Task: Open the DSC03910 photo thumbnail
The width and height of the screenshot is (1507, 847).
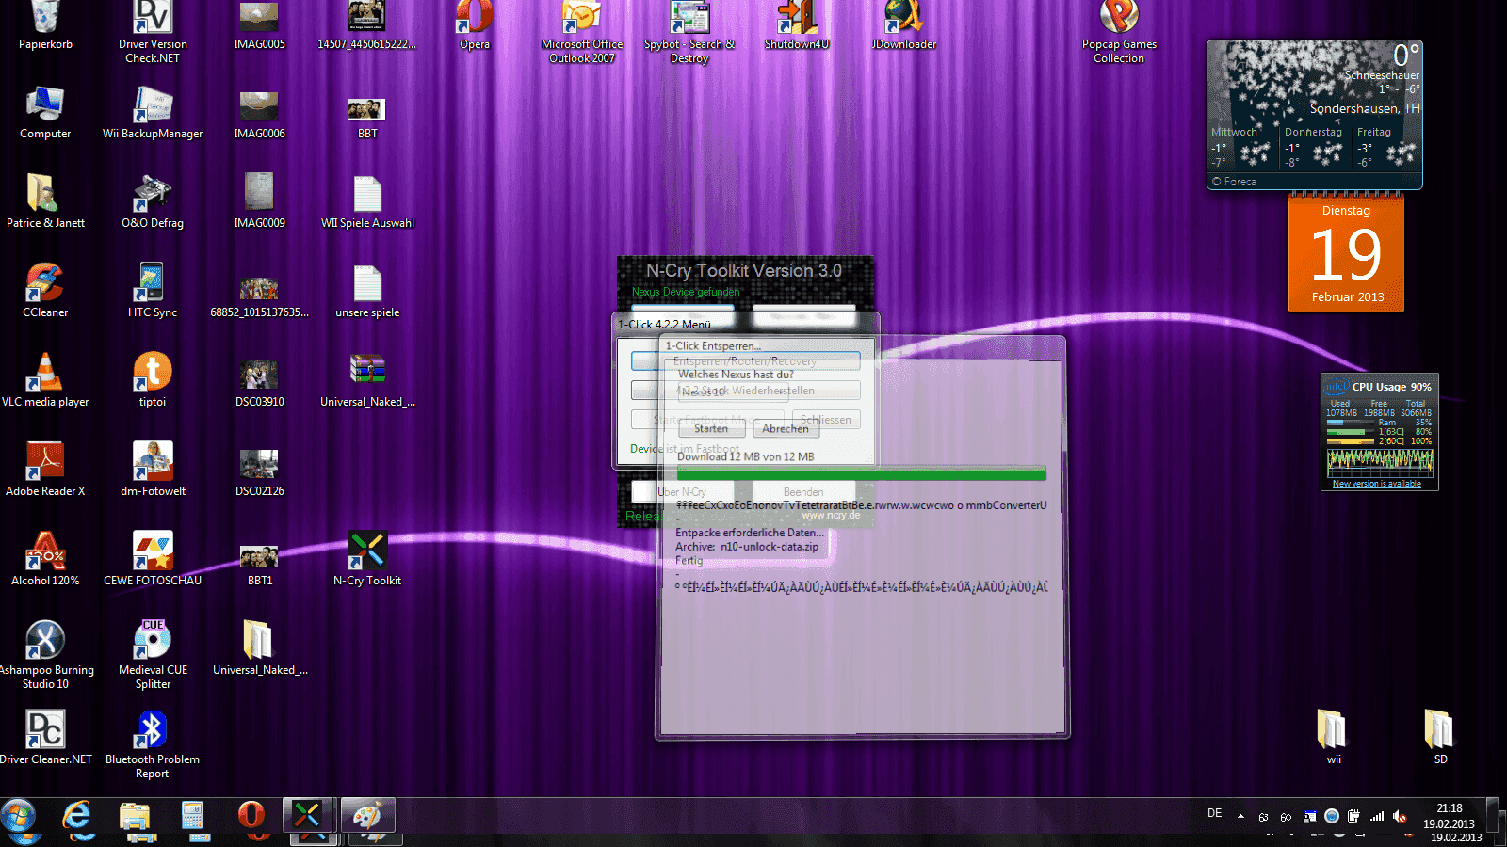Action: pos(259,375)
